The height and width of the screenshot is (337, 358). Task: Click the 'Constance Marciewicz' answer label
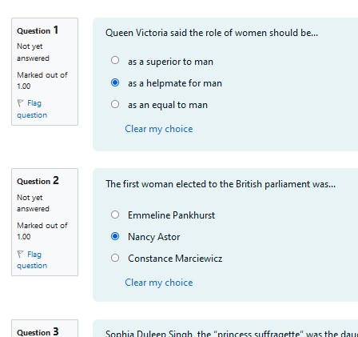click(175, 259)
